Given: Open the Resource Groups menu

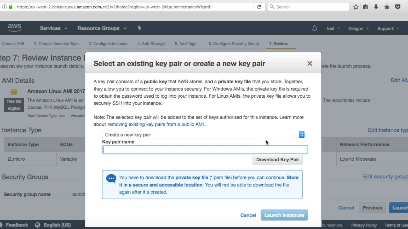Looking at the screenshot, I should click(x=102, y=28).
